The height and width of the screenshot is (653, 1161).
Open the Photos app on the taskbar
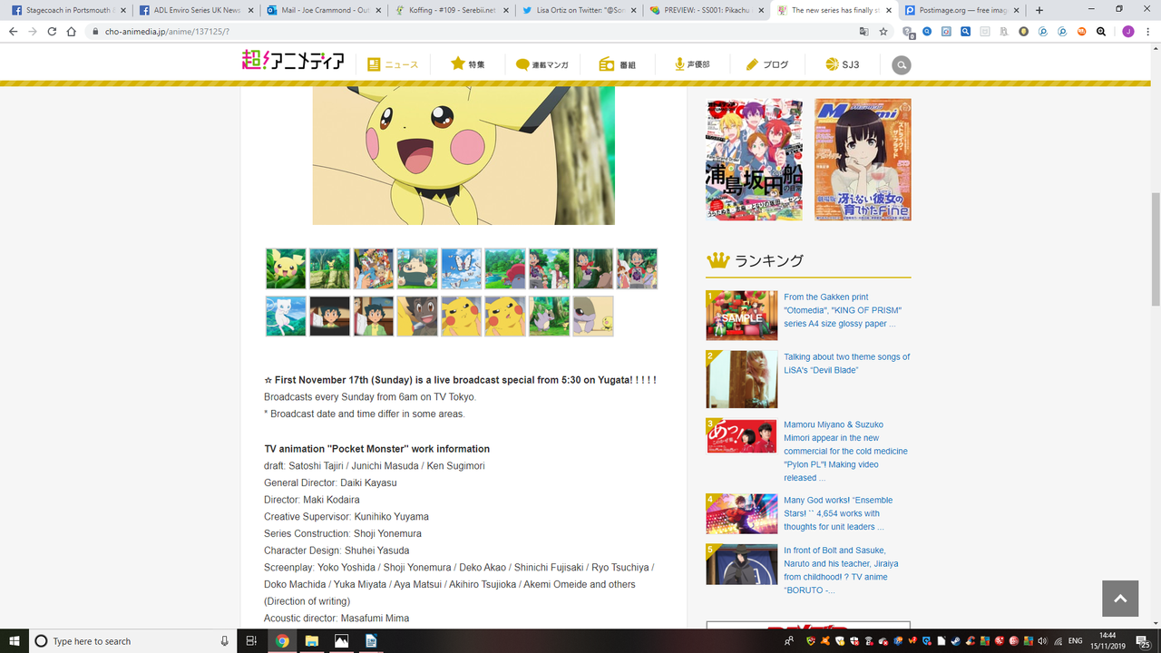[341, 640]
